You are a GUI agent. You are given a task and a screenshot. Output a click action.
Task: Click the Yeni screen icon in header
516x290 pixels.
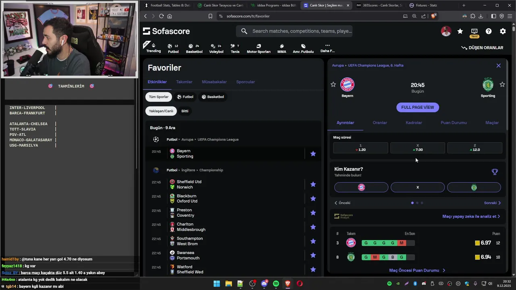[474, 33]
